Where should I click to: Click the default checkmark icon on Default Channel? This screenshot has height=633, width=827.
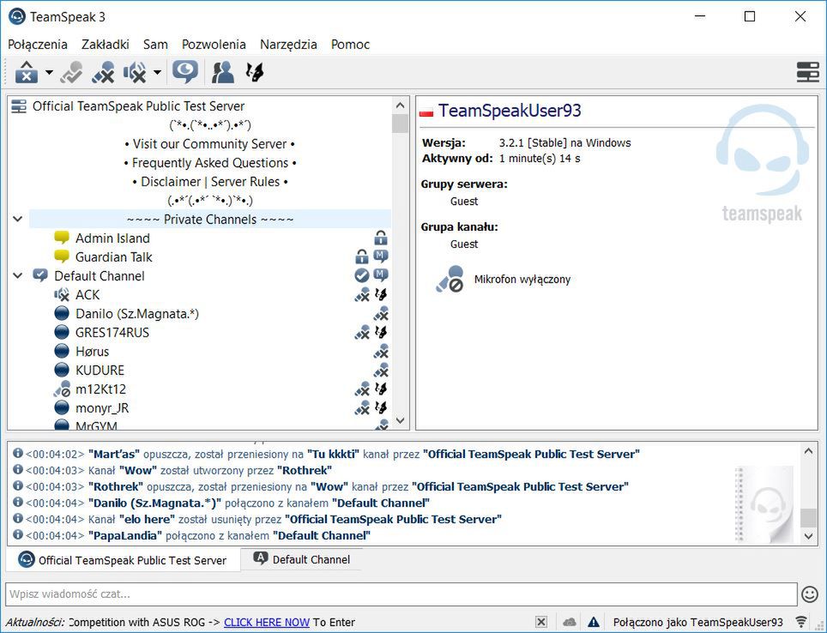click(362, 275)
